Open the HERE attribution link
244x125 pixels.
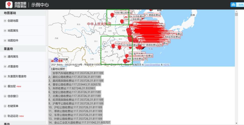click(166, 65)
